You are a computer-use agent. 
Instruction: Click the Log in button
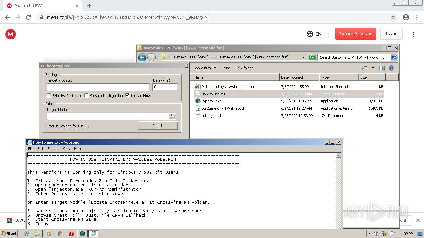[391, 34]
